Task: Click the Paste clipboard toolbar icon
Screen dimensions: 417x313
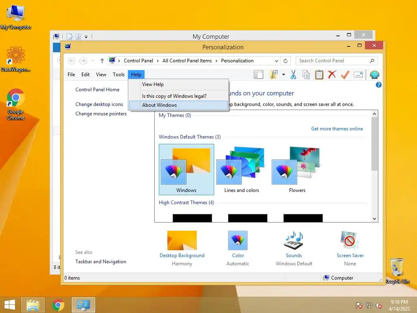Action: pyautogui.click(x=319, y=75)
